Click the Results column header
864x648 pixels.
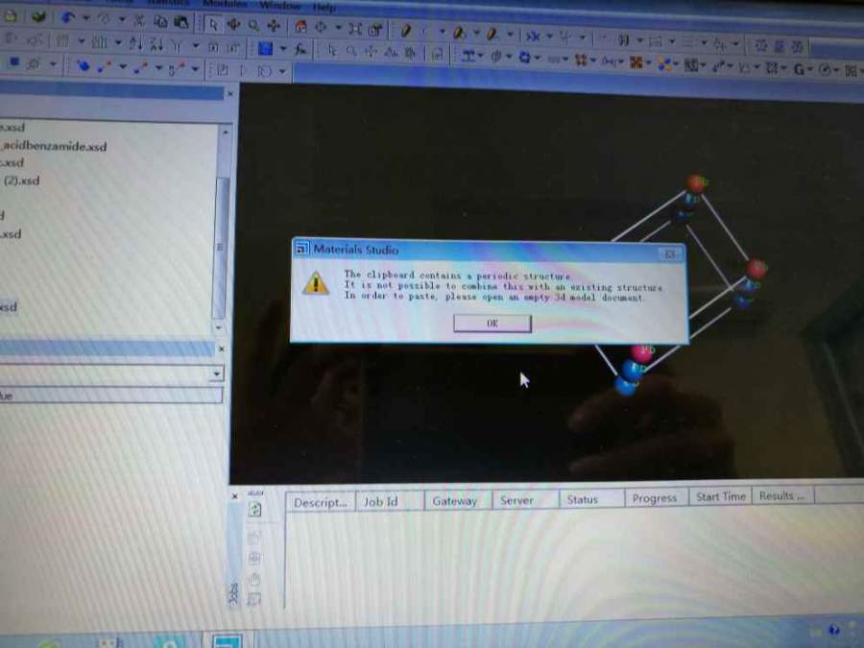tap(781, 496)
